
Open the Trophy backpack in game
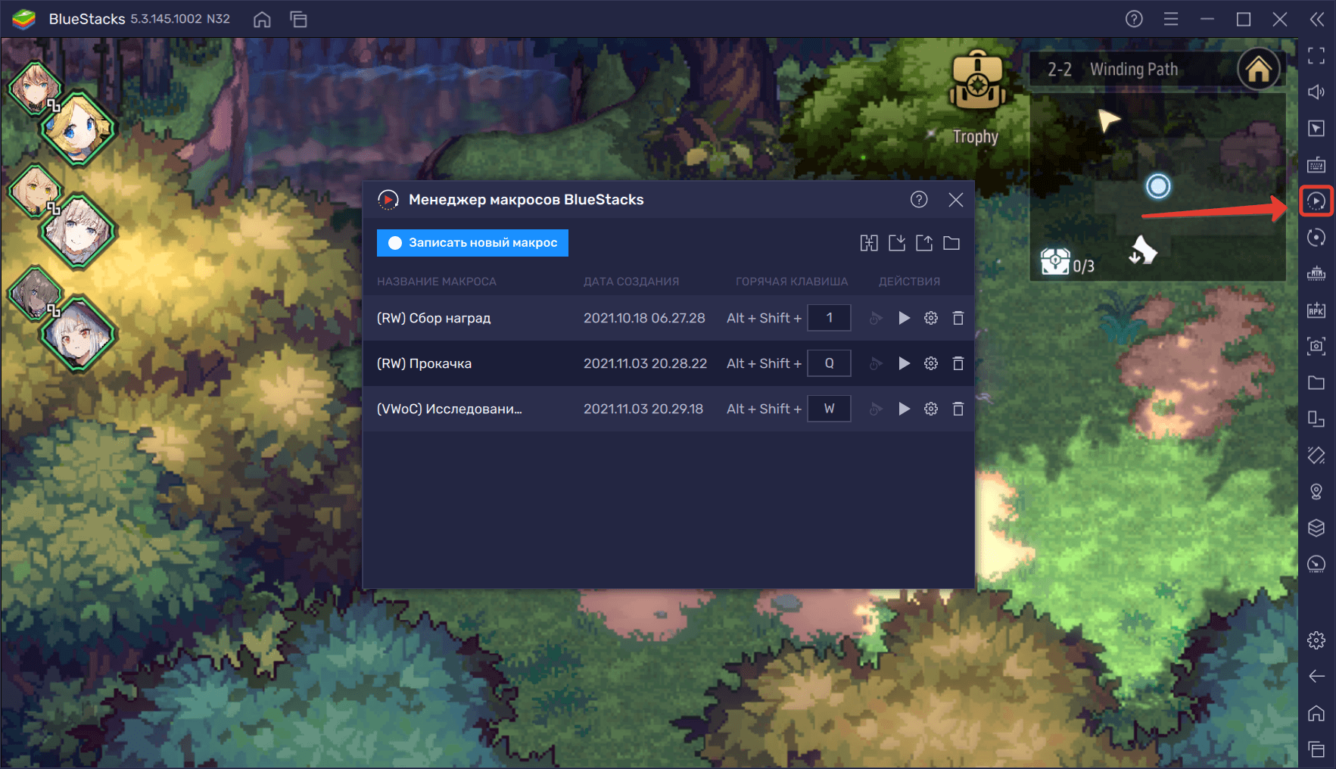pos(977,97)
